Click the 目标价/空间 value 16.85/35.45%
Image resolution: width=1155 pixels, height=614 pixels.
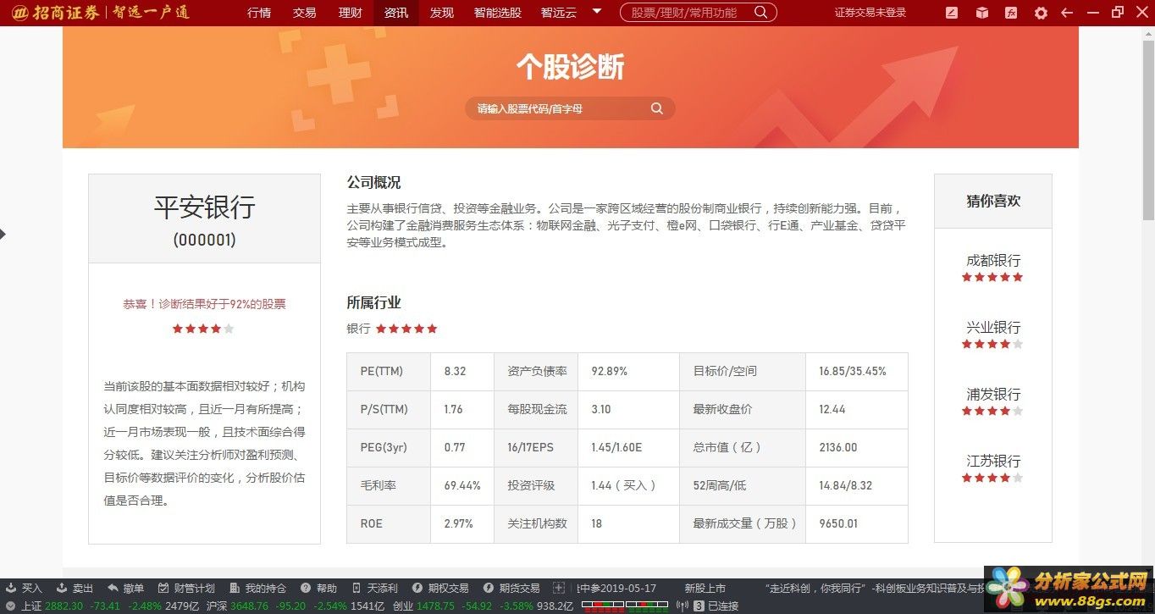(x=853, y=371)
